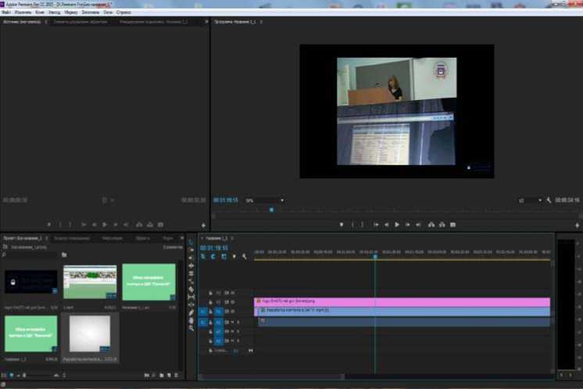Toggle Linked Selection in timeline header
Screen dimensions: 583x389
tap(224, 256)
